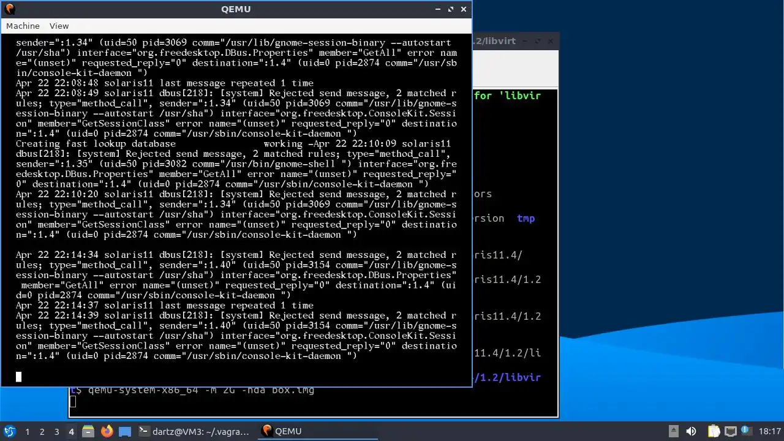Switch to workspace 4
The height and width of the screenshot is (441, 784).
coord(71,431)
